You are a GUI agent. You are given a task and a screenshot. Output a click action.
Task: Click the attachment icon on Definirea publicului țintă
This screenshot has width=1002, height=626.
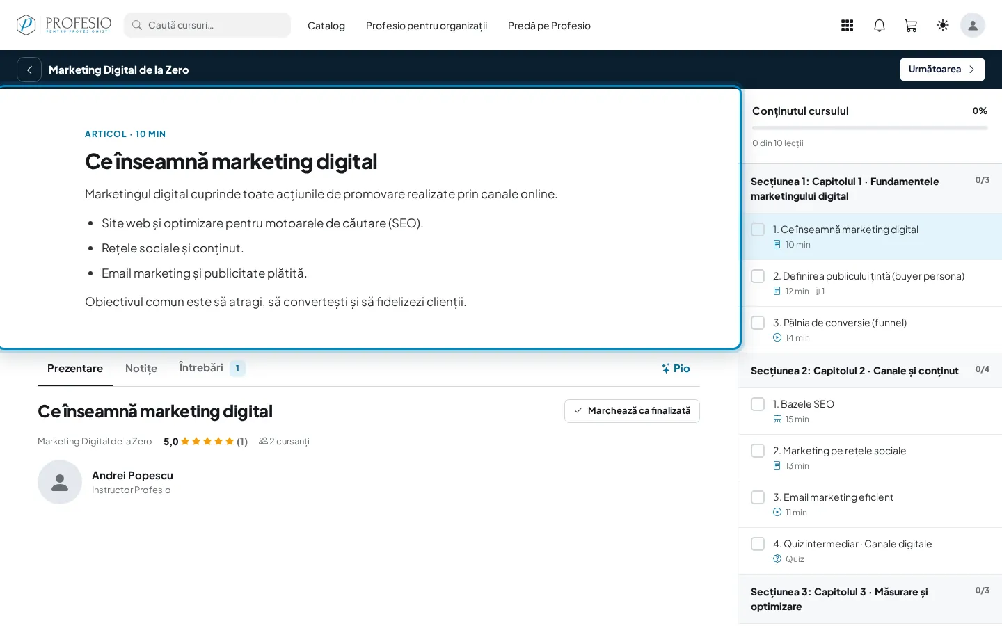pyautogui.click(x=818, y=291)
